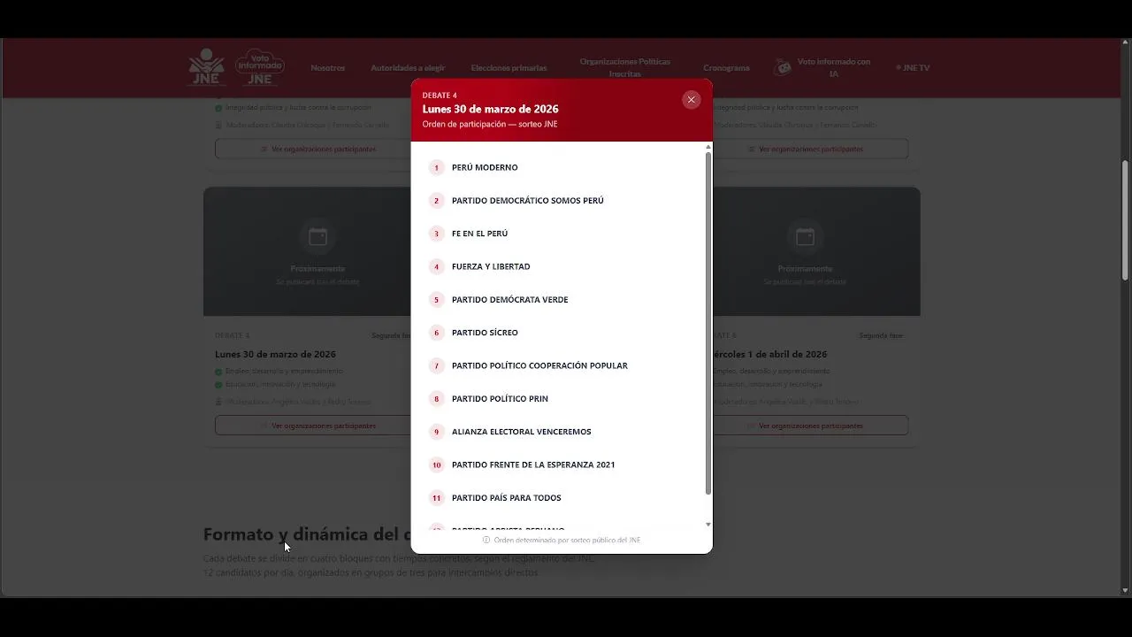Open the Nosotros menu item

coord(327,68)
